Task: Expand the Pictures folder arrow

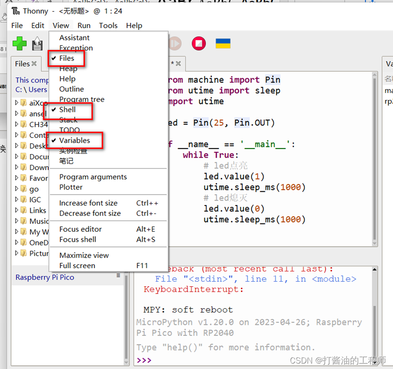Action: coord(16,253)
